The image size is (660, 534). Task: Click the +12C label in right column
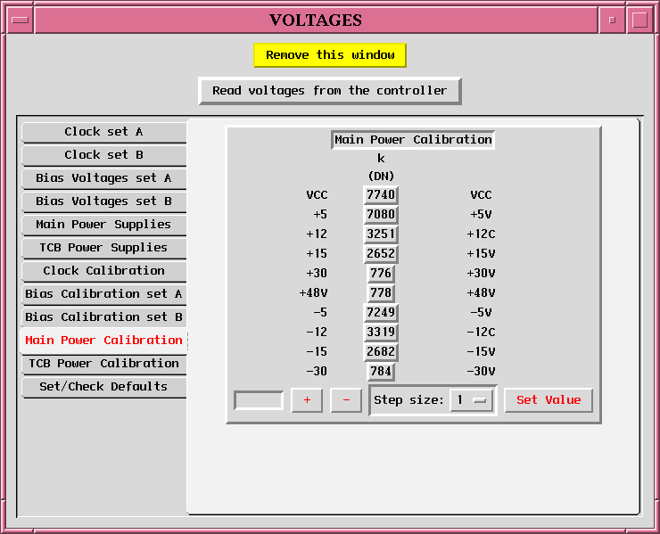click(481, 234)
